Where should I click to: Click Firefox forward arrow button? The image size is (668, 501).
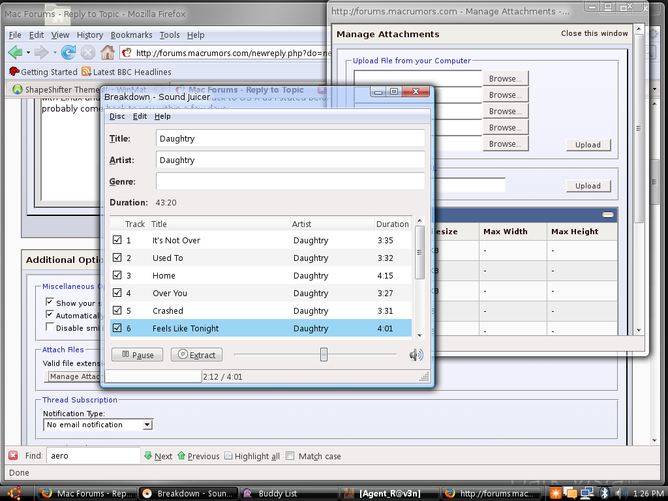click(41, 53)
